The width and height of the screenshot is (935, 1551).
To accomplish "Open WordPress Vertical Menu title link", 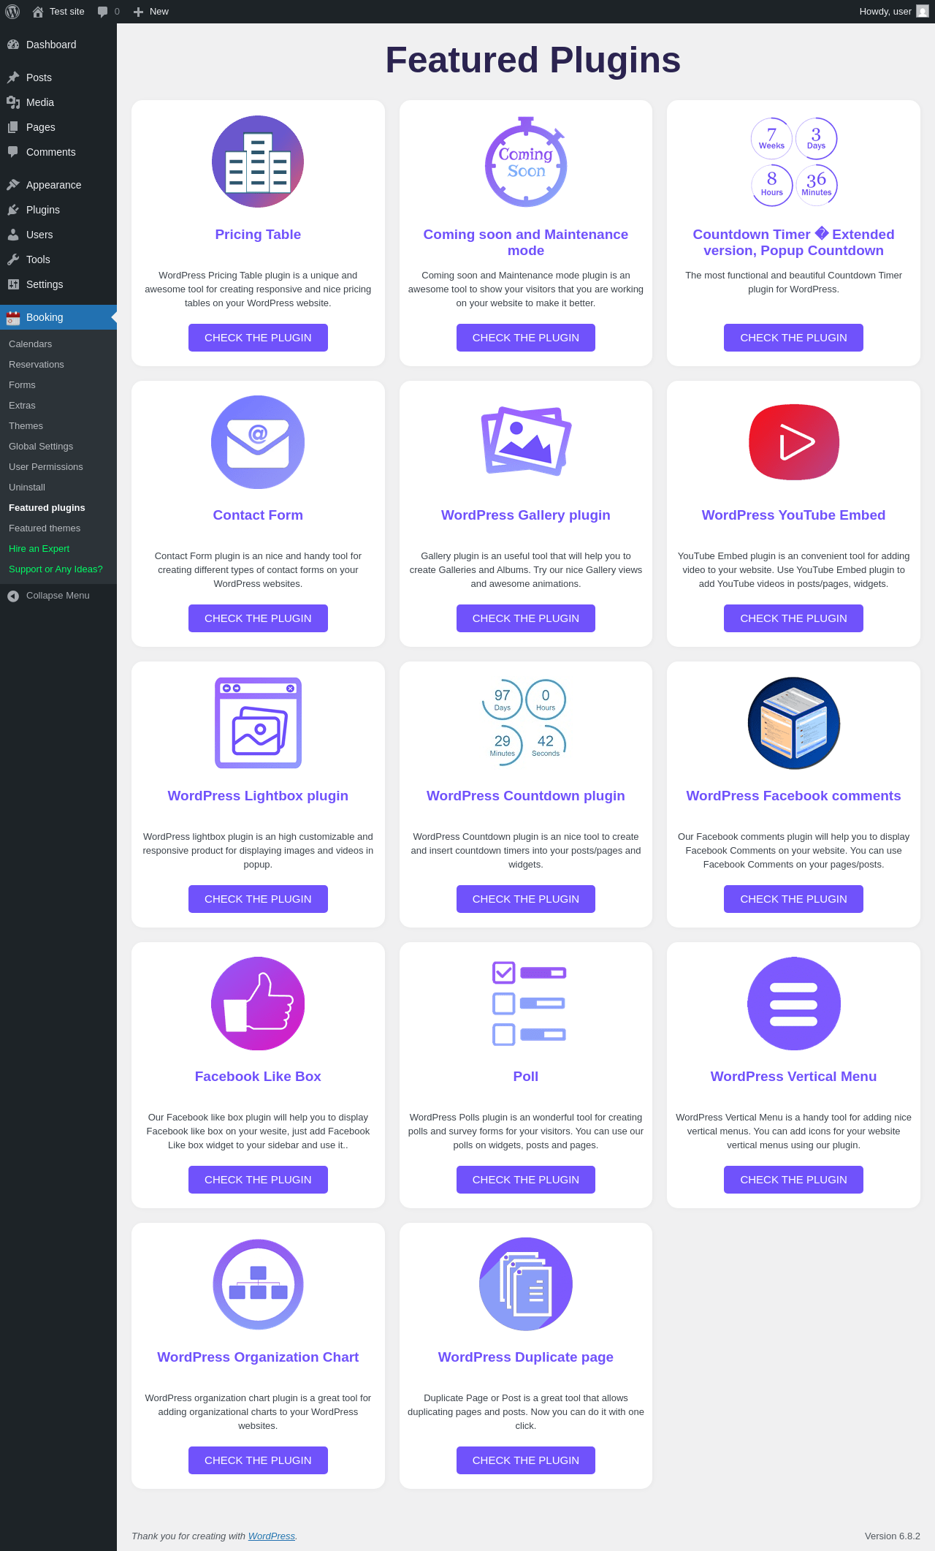I will click(794, 1077).
